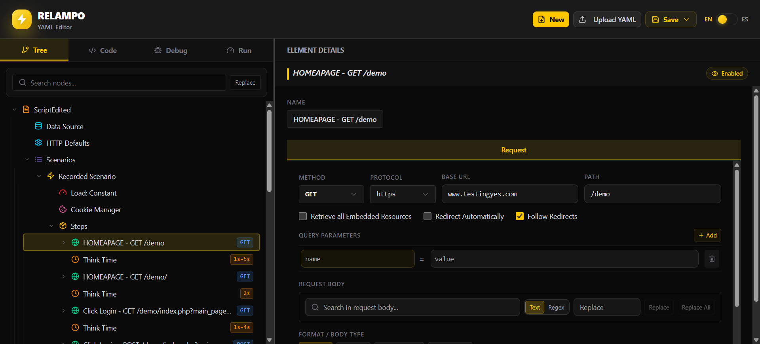
Task: Click the Steps cube icon
Action: pyautogui.click(x=63, y=226)
